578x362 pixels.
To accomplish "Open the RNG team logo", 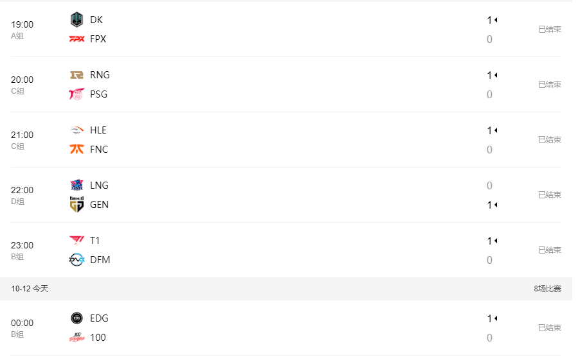I will [77, 75].
